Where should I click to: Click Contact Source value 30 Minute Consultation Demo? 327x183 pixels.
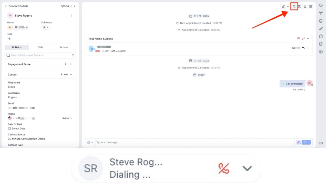coord(26,139)
